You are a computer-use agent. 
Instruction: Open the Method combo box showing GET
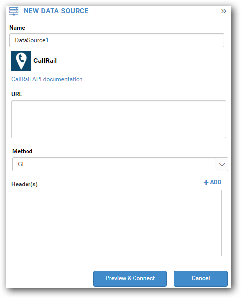tap(120, 164)
